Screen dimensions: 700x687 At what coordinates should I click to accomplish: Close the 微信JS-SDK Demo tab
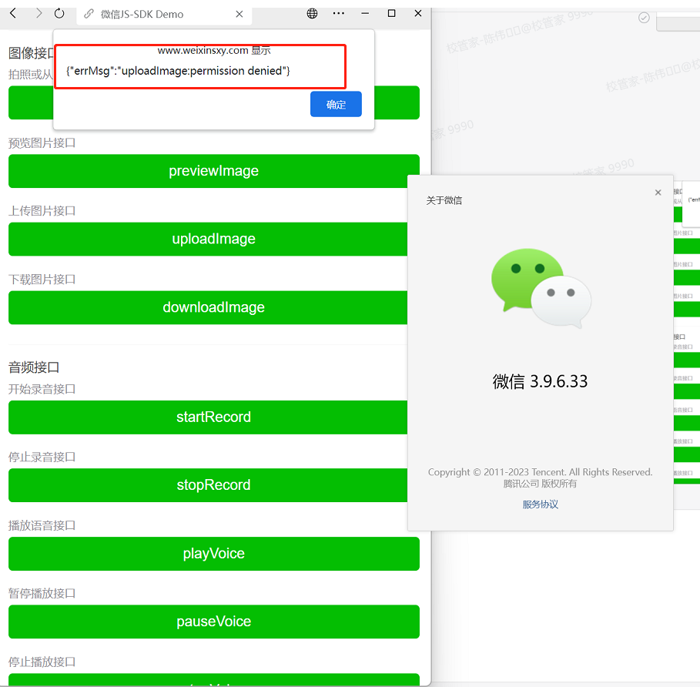tap(239, 14)
